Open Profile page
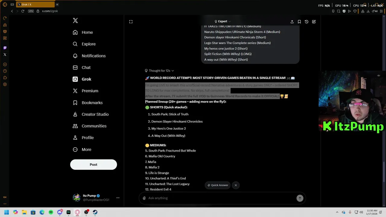Screen dimensions: 386x217 pos(83,137)
